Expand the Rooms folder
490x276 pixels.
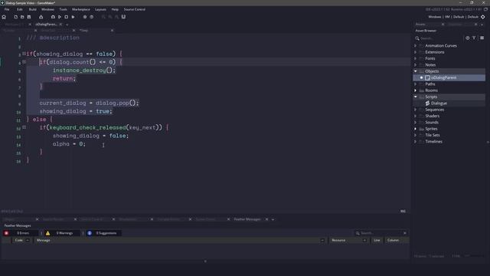(415, 90)
